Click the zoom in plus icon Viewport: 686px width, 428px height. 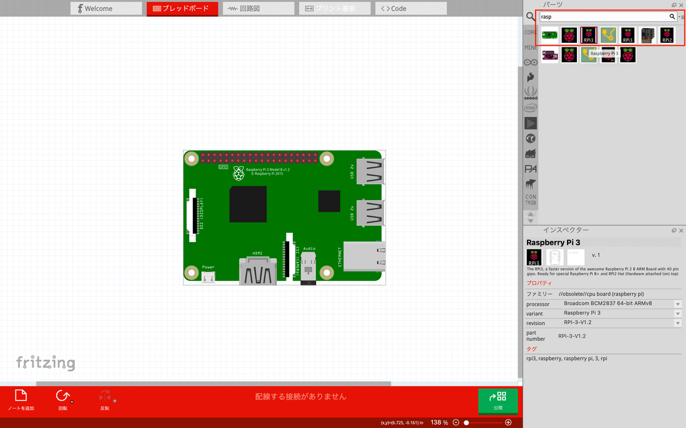[x=508, y=422]
